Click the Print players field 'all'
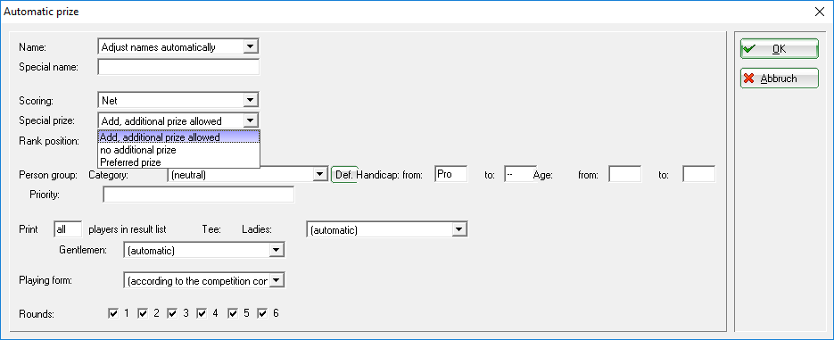The height and width of the screenshot is (340, 834). pyautogui.click(x=68, y=228)
